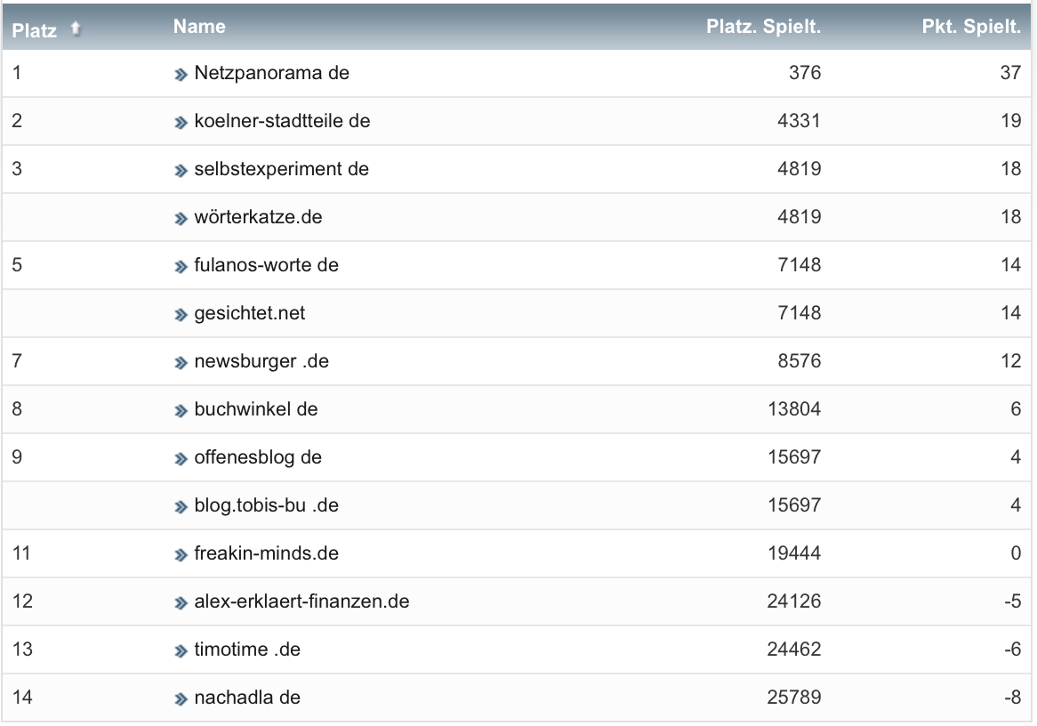Open the timotime .de link
Viewport: 1037px width, 726px height.
247,649
